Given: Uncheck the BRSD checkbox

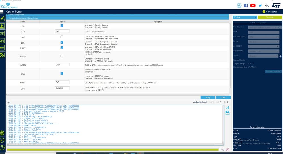Looking at the screenshot, I should click(x=62, y=73).
